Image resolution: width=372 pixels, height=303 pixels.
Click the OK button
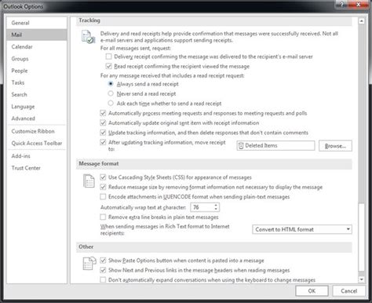tap(312, 290)
